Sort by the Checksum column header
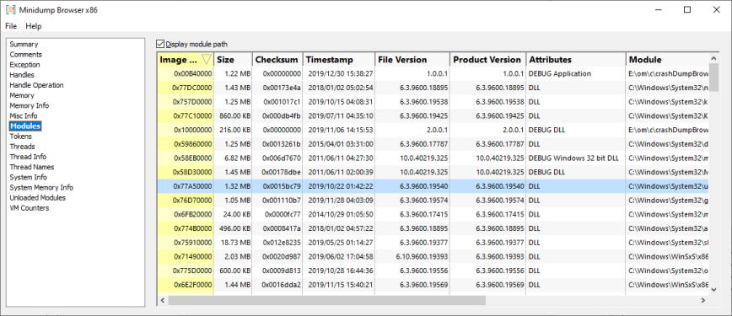The height and width of the screenshot is (316, 732). tap(277, 60)
